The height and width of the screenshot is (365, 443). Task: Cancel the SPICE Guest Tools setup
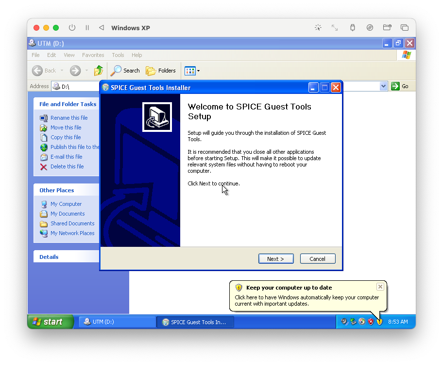click(x=317, y=259)
